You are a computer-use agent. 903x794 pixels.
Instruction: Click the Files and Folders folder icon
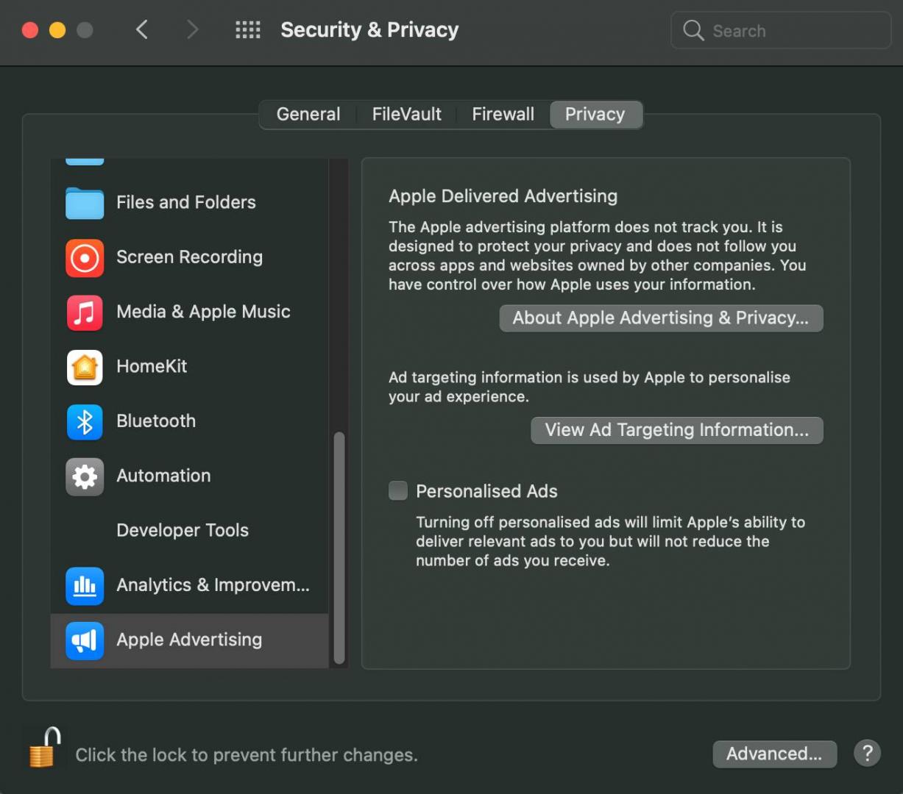click(85, 203)
